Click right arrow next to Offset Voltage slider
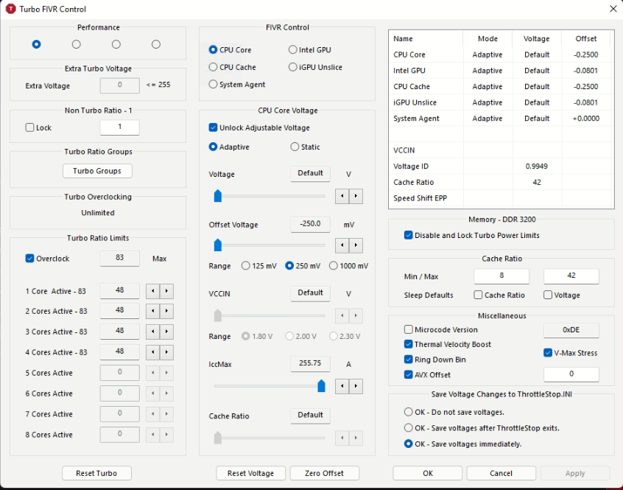623x490 pixels. coord(356,245)
